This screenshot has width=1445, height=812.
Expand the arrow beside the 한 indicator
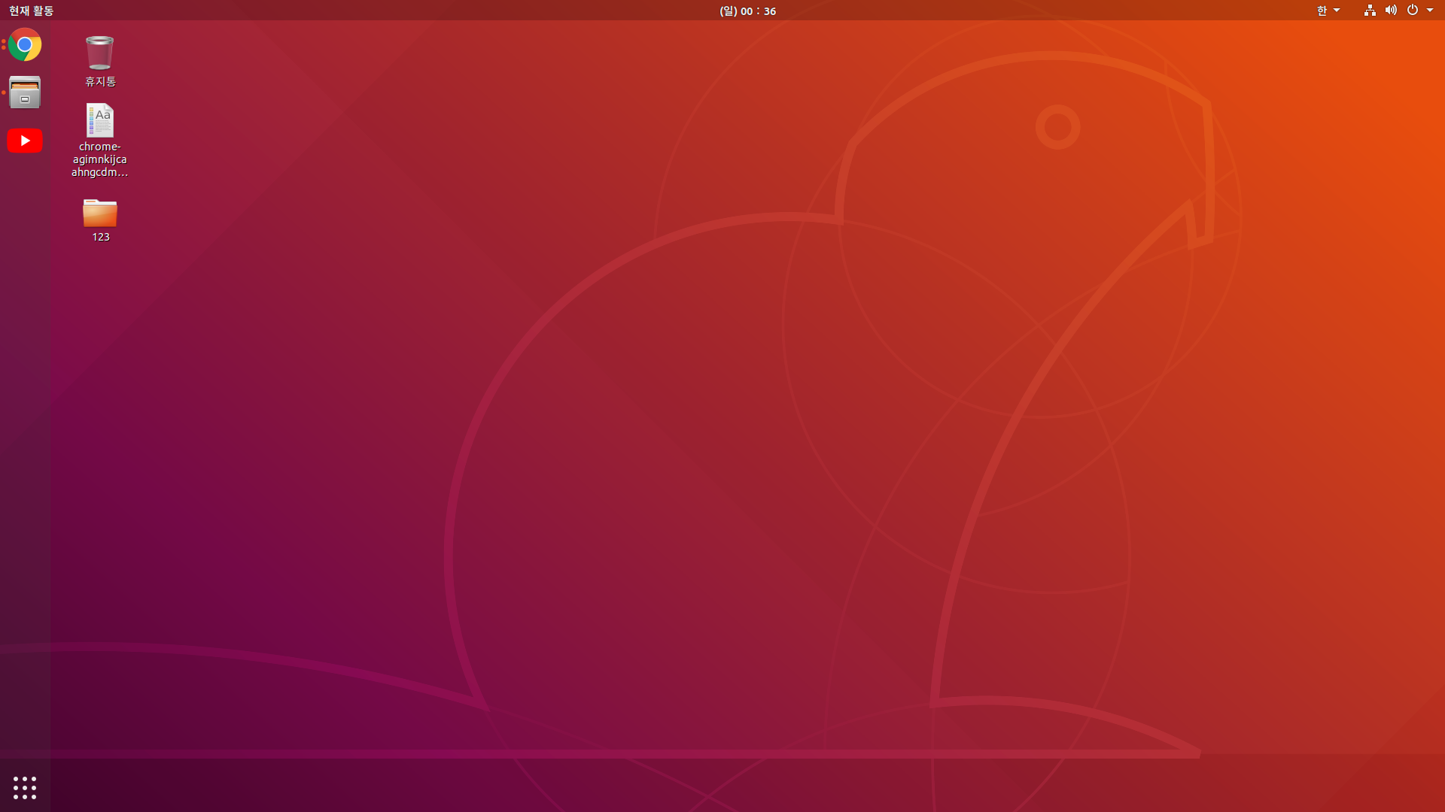coord(1337,11)
